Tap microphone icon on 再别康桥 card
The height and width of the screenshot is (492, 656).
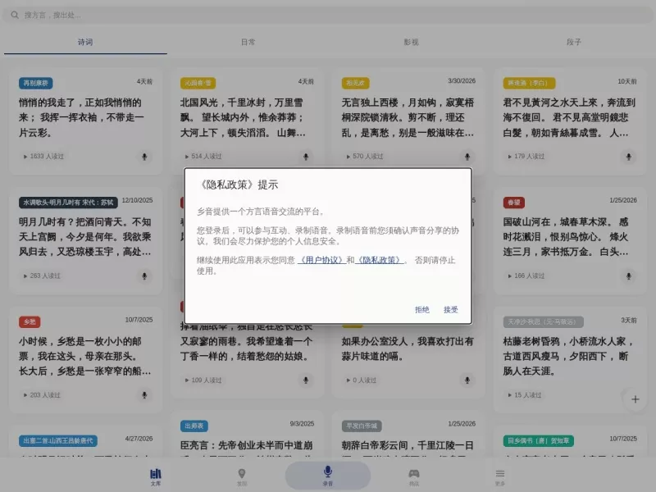coord(144,157)
